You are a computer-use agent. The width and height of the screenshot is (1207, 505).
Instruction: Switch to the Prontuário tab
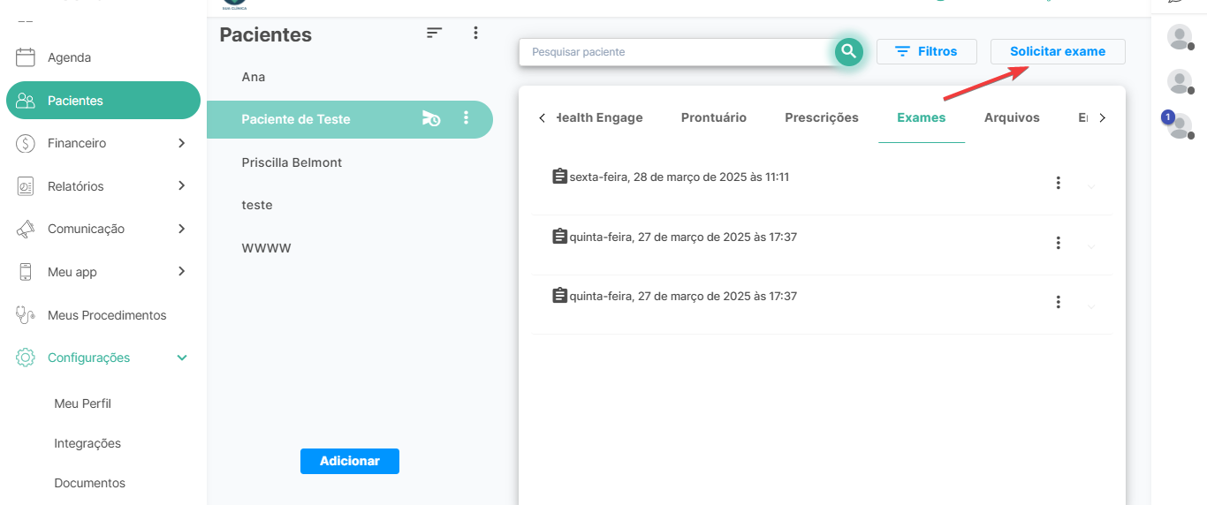point(713,117)
